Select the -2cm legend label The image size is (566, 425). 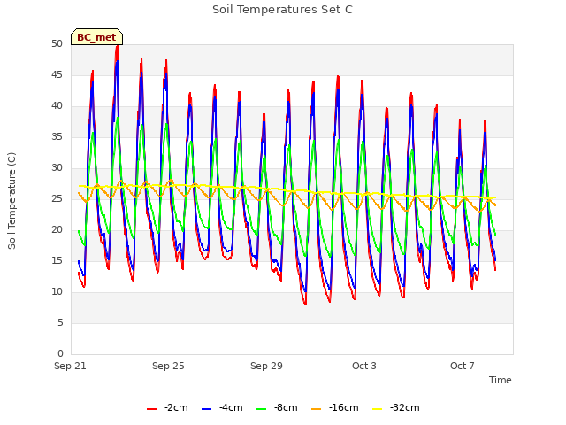[176, 407]
